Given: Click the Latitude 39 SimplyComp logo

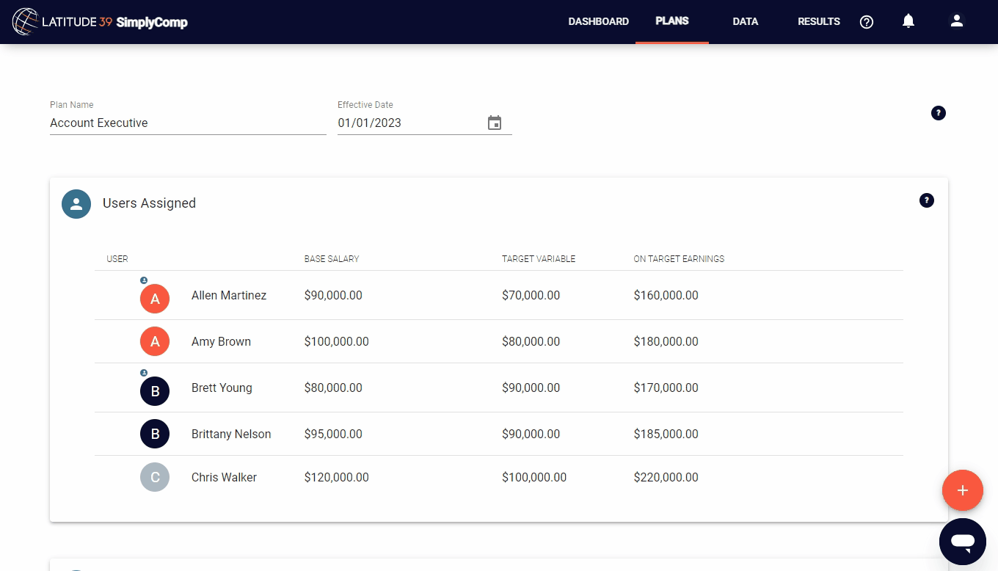Looking at the screenshot, I should point(101,22).
